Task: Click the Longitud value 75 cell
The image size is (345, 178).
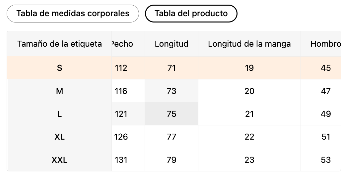Action: tap(172, 114)
